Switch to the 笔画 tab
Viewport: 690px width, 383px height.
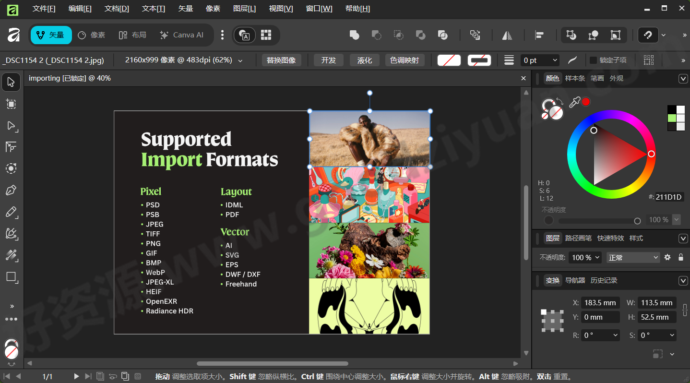point(597,78)
